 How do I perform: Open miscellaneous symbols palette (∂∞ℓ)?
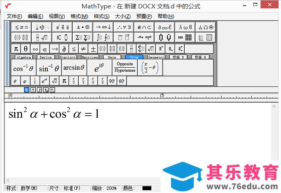[x=165, y=27]
